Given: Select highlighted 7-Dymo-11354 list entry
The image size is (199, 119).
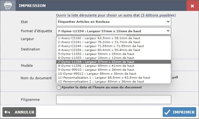Looking at the screenshot, I should [x=114, y=62].
